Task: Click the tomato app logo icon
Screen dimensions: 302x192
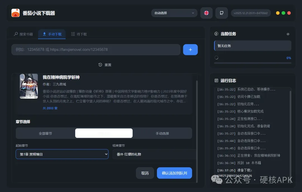Action: [x=15, y=13]
